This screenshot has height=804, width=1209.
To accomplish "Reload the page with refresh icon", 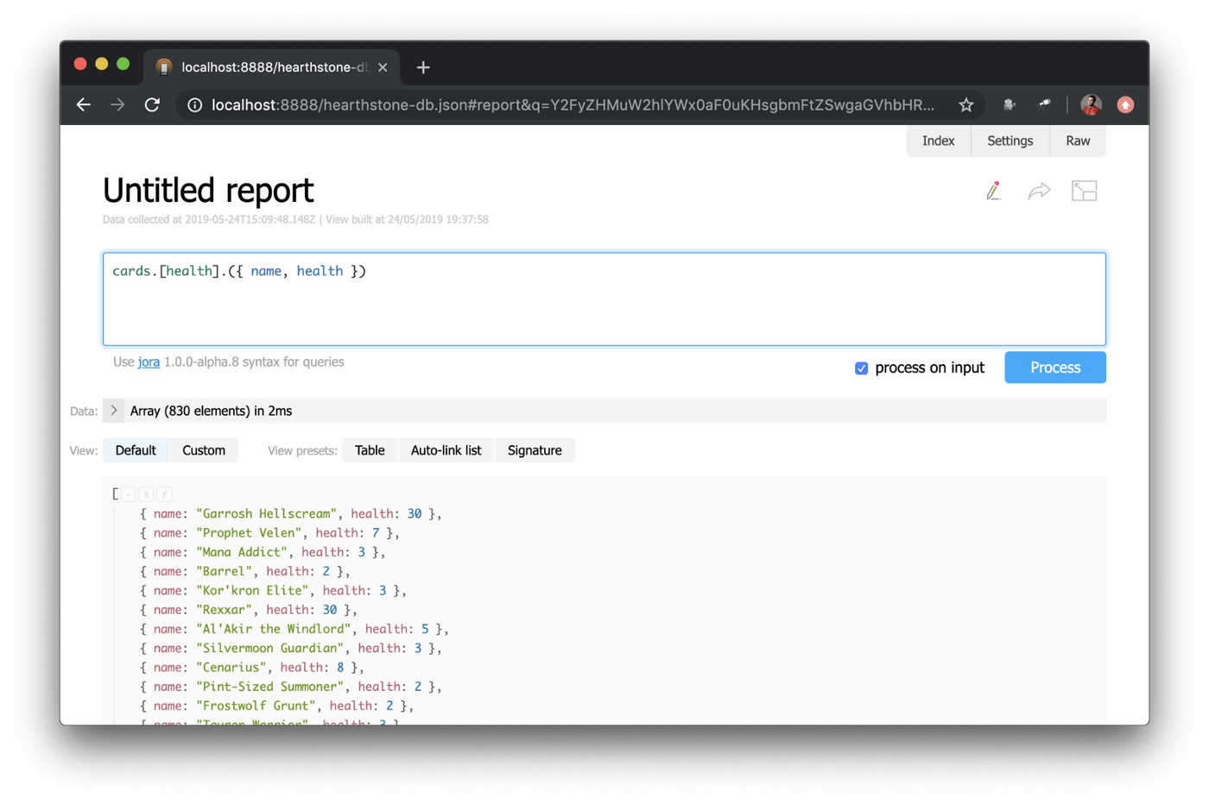I will tap(152, 105).
